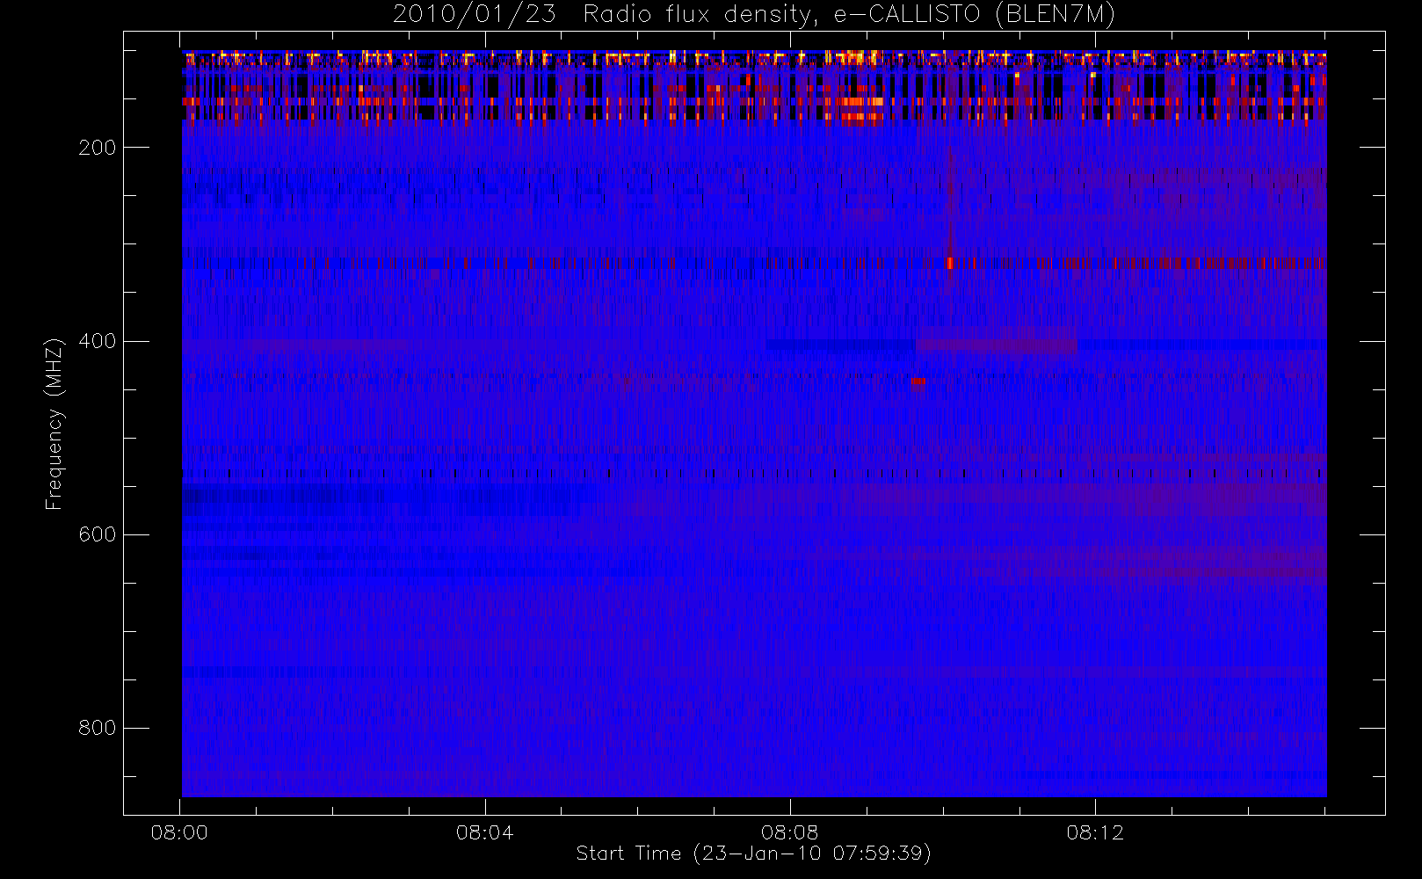This screenshot has height=879, width=1422.
Task: Click the 08:04 time tick label
Action: coord(484,832)
